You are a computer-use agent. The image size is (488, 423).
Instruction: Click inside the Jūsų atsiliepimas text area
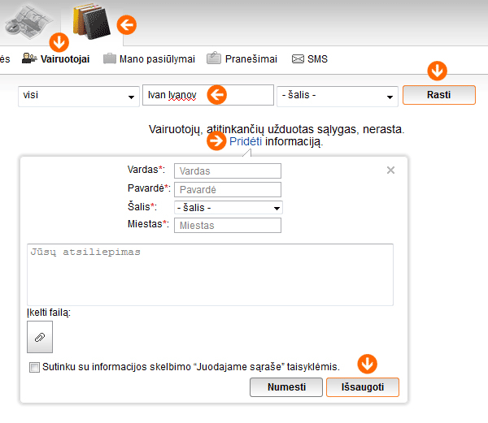(x=210, y=274)
